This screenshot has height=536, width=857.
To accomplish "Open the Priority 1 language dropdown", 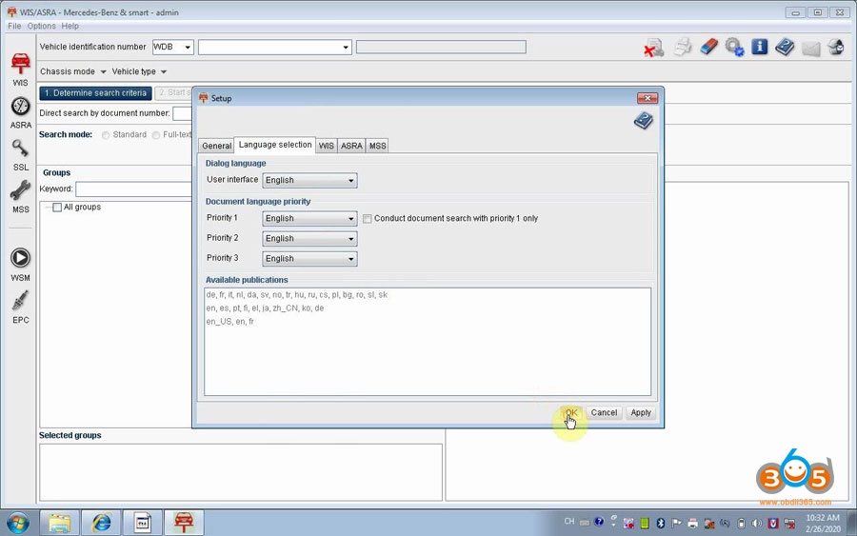I will tap(309, 219).
